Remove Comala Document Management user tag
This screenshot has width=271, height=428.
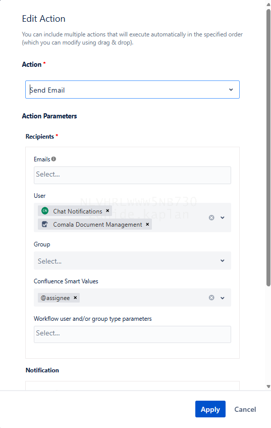click(147, 224)
